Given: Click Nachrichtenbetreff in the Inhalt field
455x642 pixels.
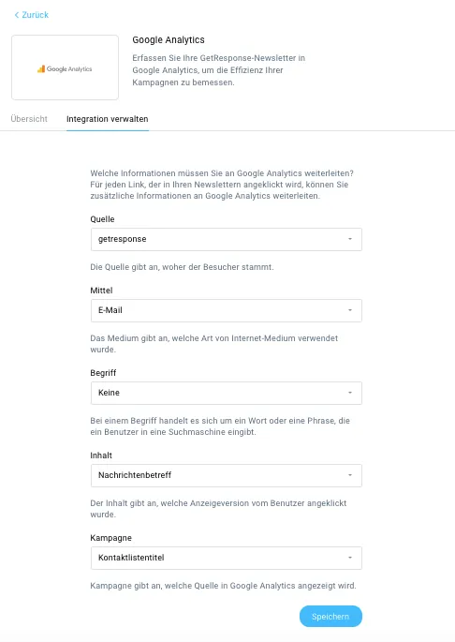Looking at the screenshot, I should [x=135, y=475].
